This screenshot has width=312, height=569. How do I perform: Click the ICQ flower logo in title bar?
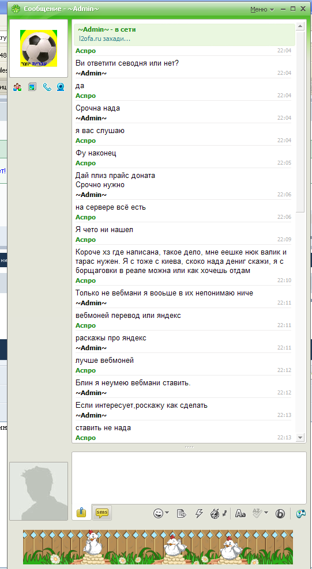tap(16, 9)
